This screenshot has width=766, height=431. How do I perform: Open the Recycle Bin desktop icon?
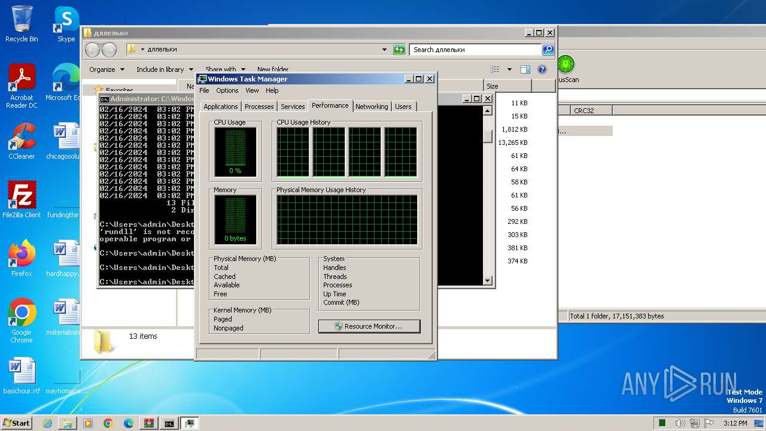[x=22, y=24]
